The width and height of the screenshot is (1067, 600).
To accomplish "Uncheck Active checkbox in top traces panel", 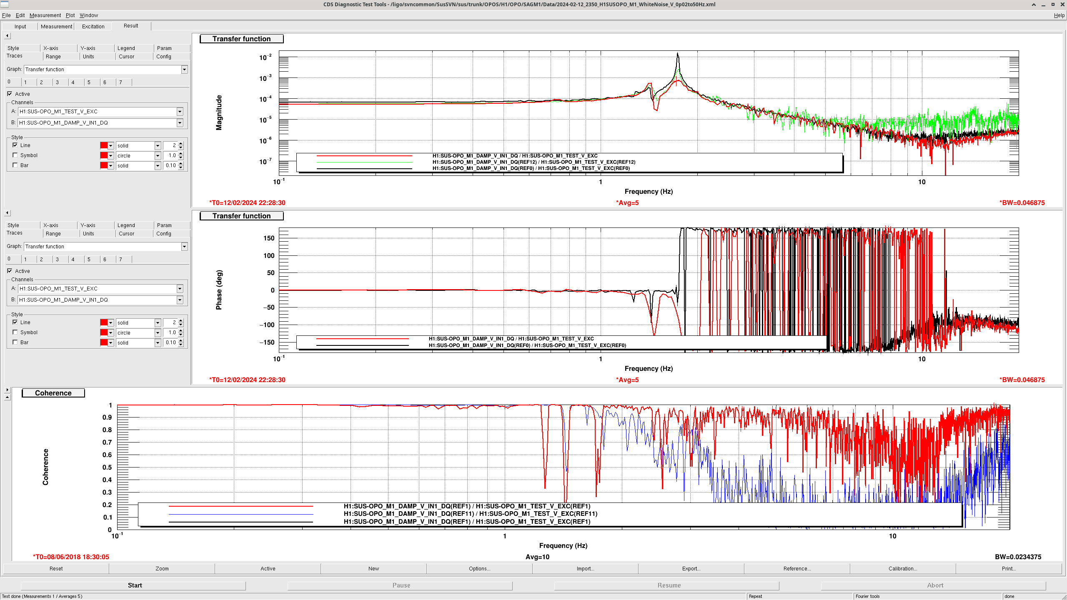I will pos(10,94).
